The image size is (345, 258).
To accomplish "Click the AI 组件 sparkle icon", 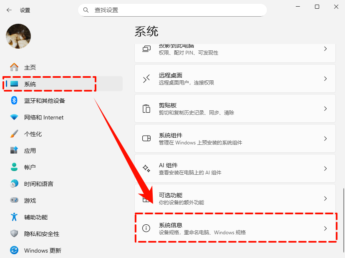I will point(146,169).
